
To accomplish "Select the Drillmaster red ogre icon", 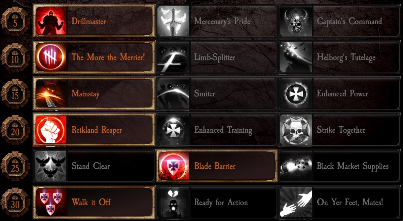I will tap(51, 21).
